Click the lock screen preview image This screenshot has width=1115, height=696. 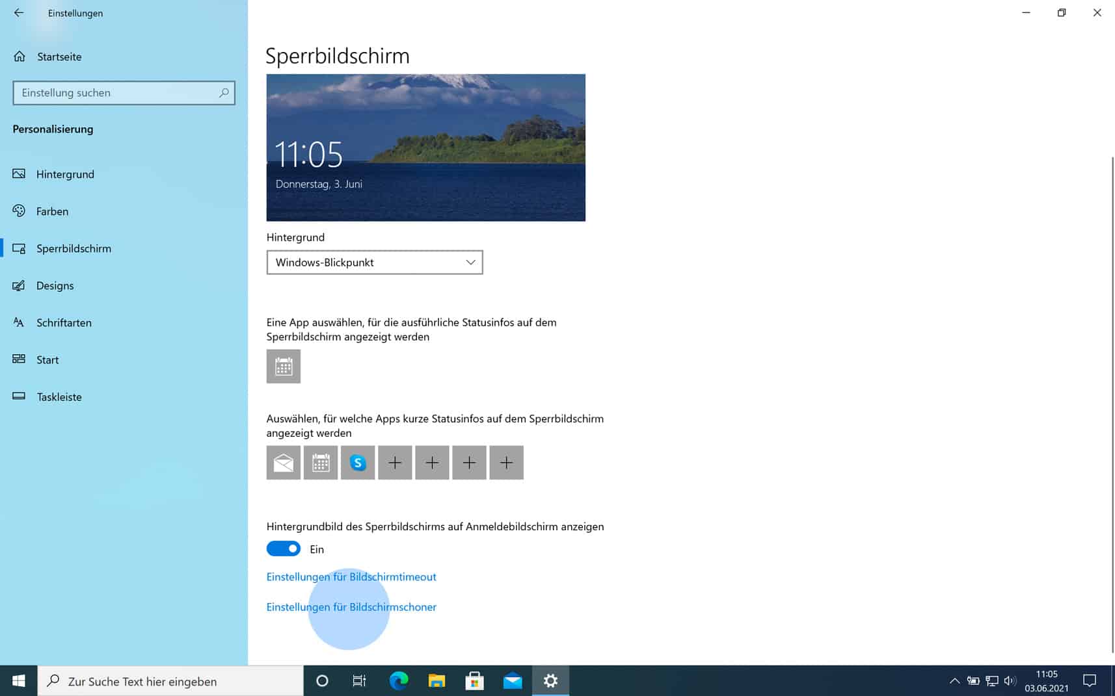pos(426,148)
